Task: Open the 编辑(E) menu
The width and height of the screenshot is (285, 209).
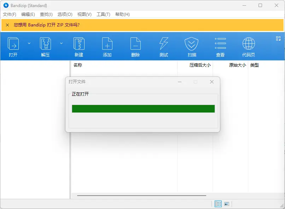Action: 28,14
